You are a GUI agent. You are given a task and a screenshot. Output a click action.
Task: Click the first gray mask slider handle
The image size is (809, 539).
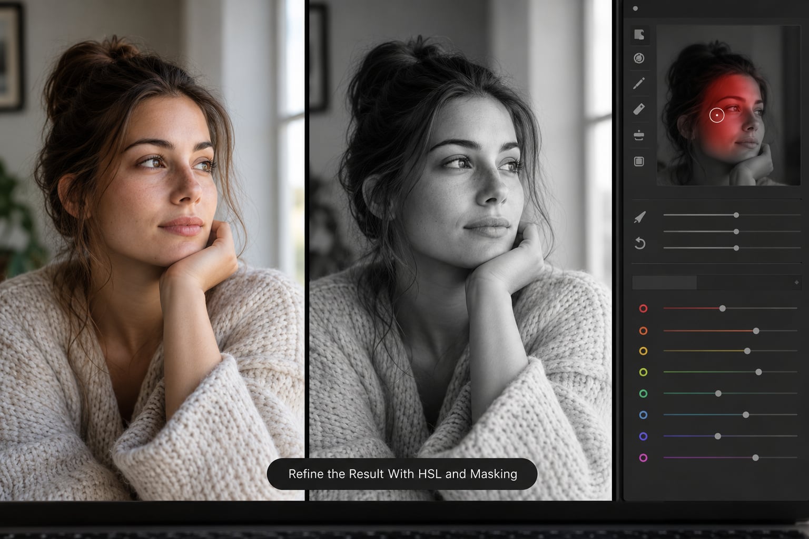point(736,215)
